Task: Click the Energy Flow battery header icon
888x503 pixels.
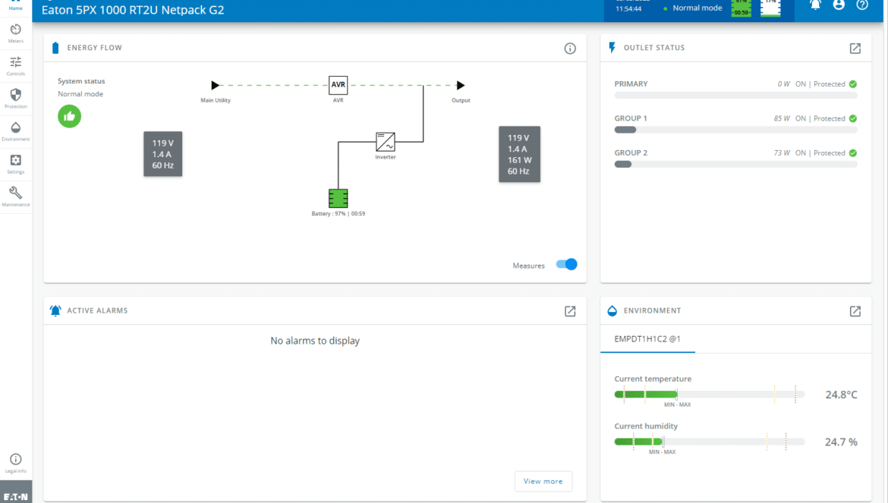Action: click(x=55, y=48)
